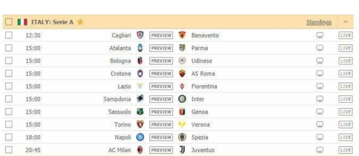The width and height of the screenshot is (359, 156).
Task: Collapse the Serie A league section
Action: tap(345, 22)
